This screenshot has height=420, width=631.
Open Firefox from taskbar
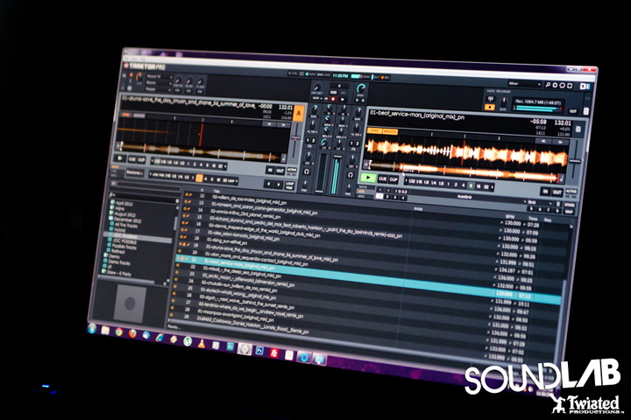tap(132, 333)
